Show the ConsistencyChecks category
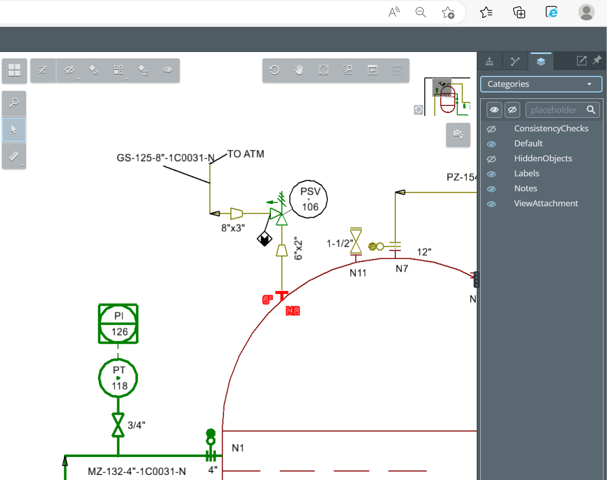The height and width of the screenshot is (480, 607). pos(492,129)
